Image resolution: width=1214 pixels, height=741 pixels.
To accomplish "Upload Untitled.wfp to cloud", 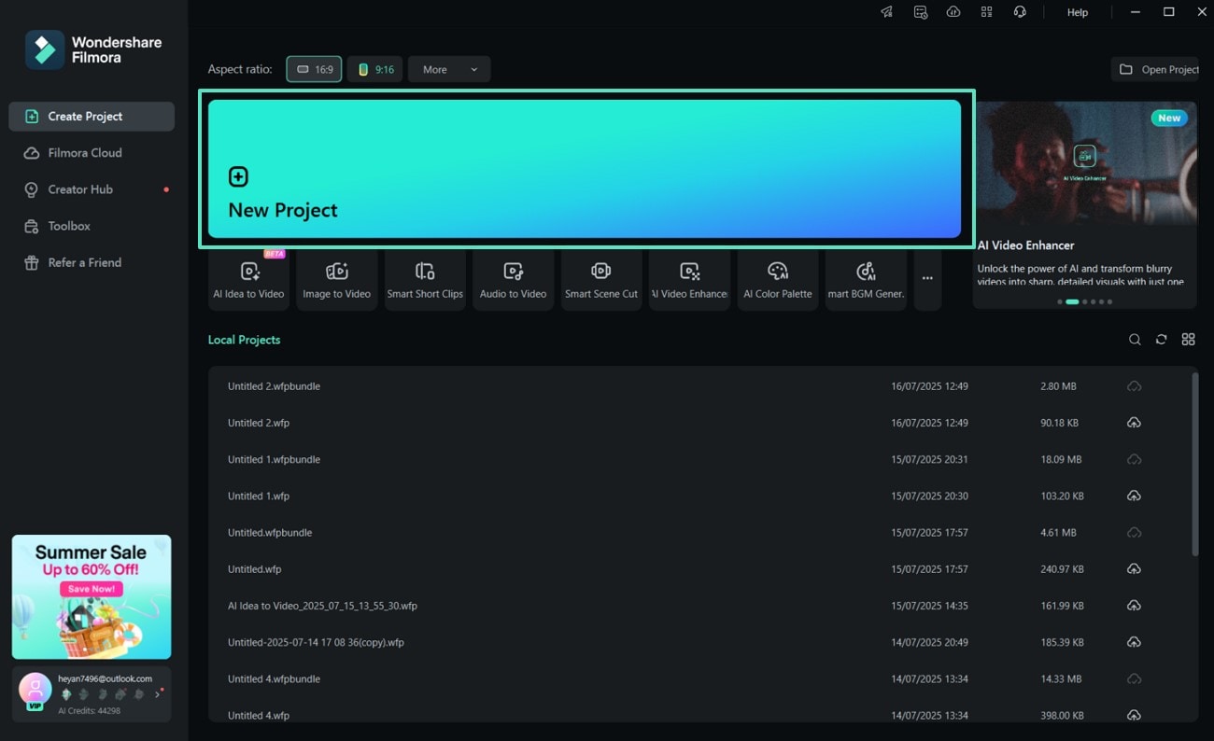I will (x=1134, y=569).
